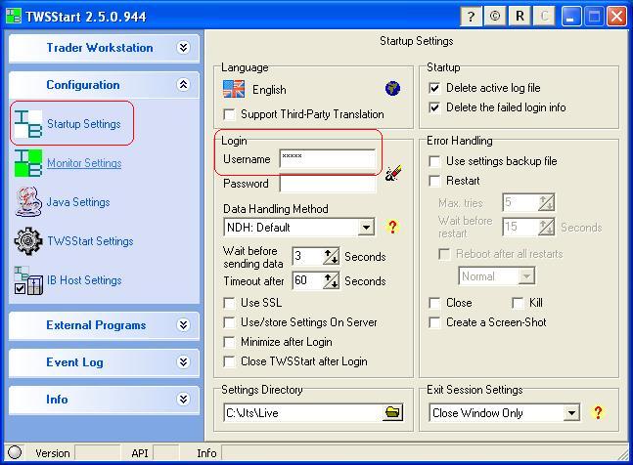Click the TWSStart Settings gear icon
Screen dimensions: 633x465
(x=28, y=241)
